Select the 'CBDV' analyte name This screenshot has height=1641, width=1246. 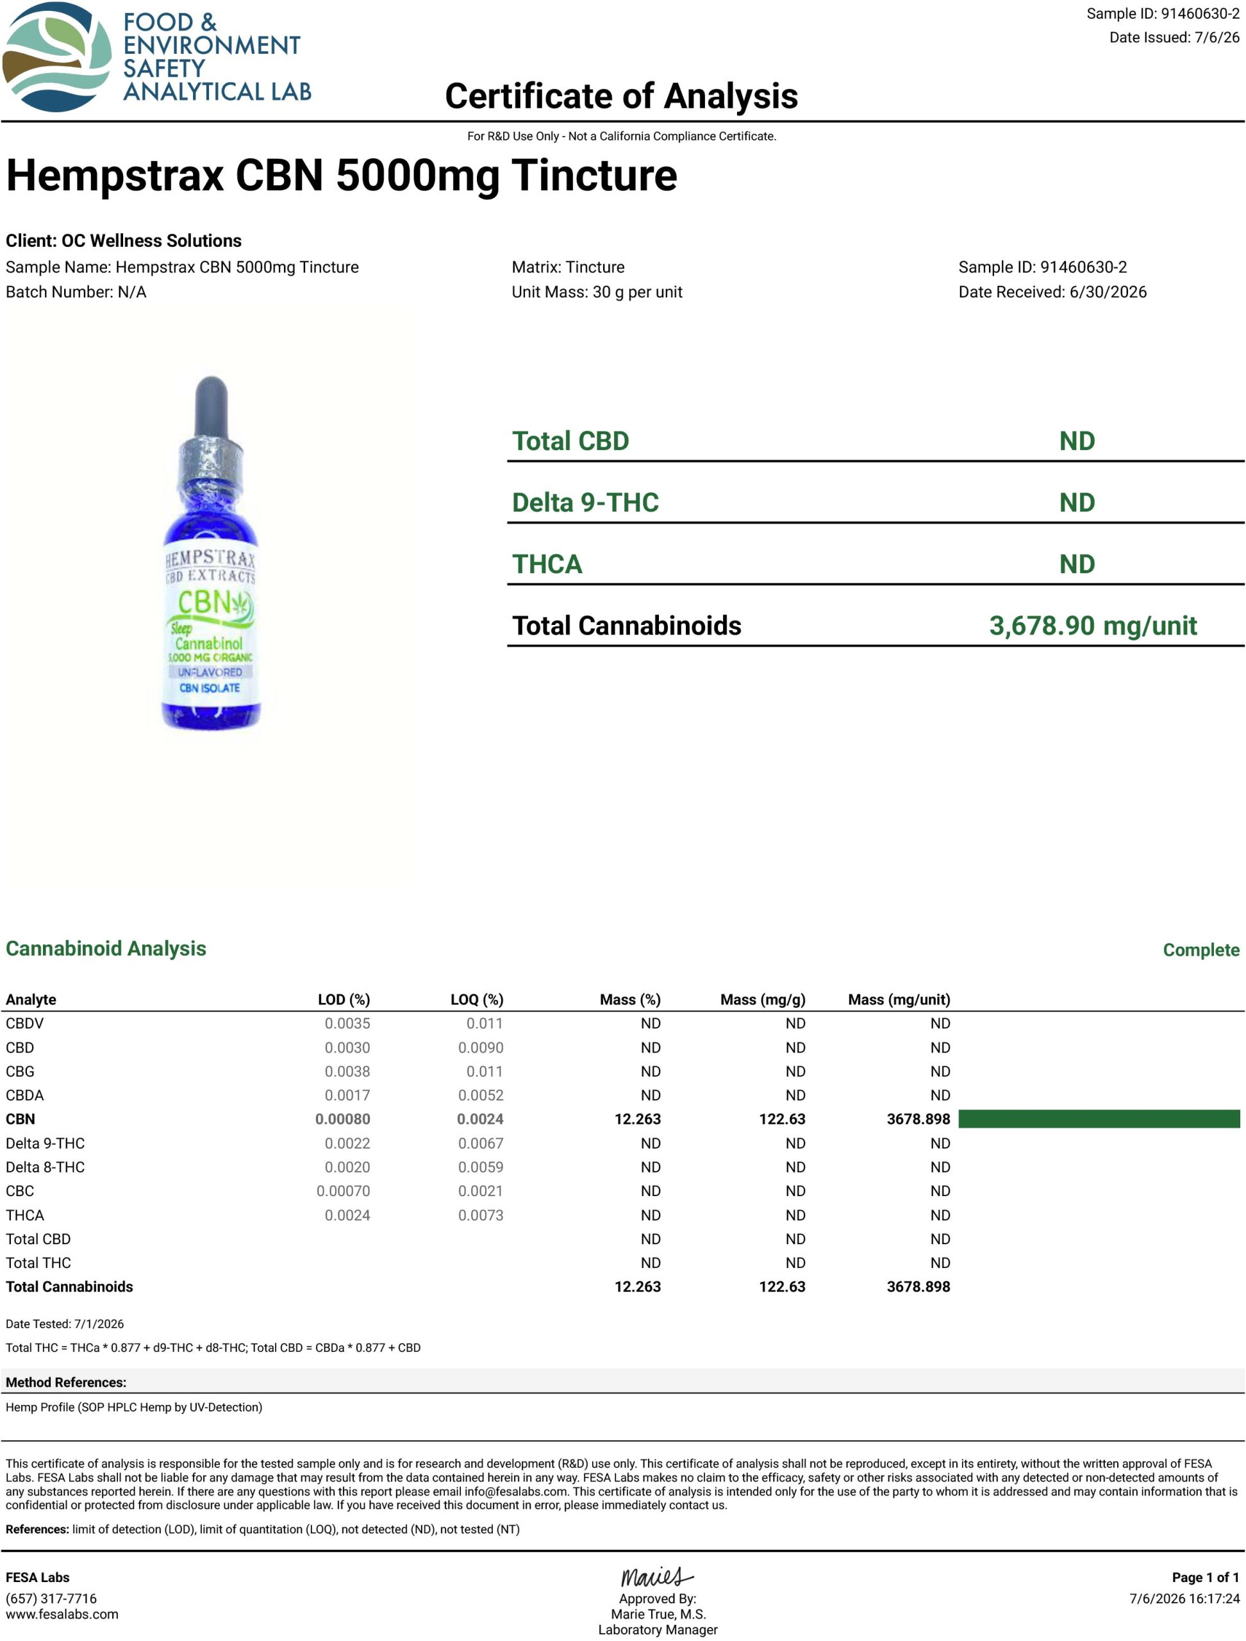pos(24,1024)
